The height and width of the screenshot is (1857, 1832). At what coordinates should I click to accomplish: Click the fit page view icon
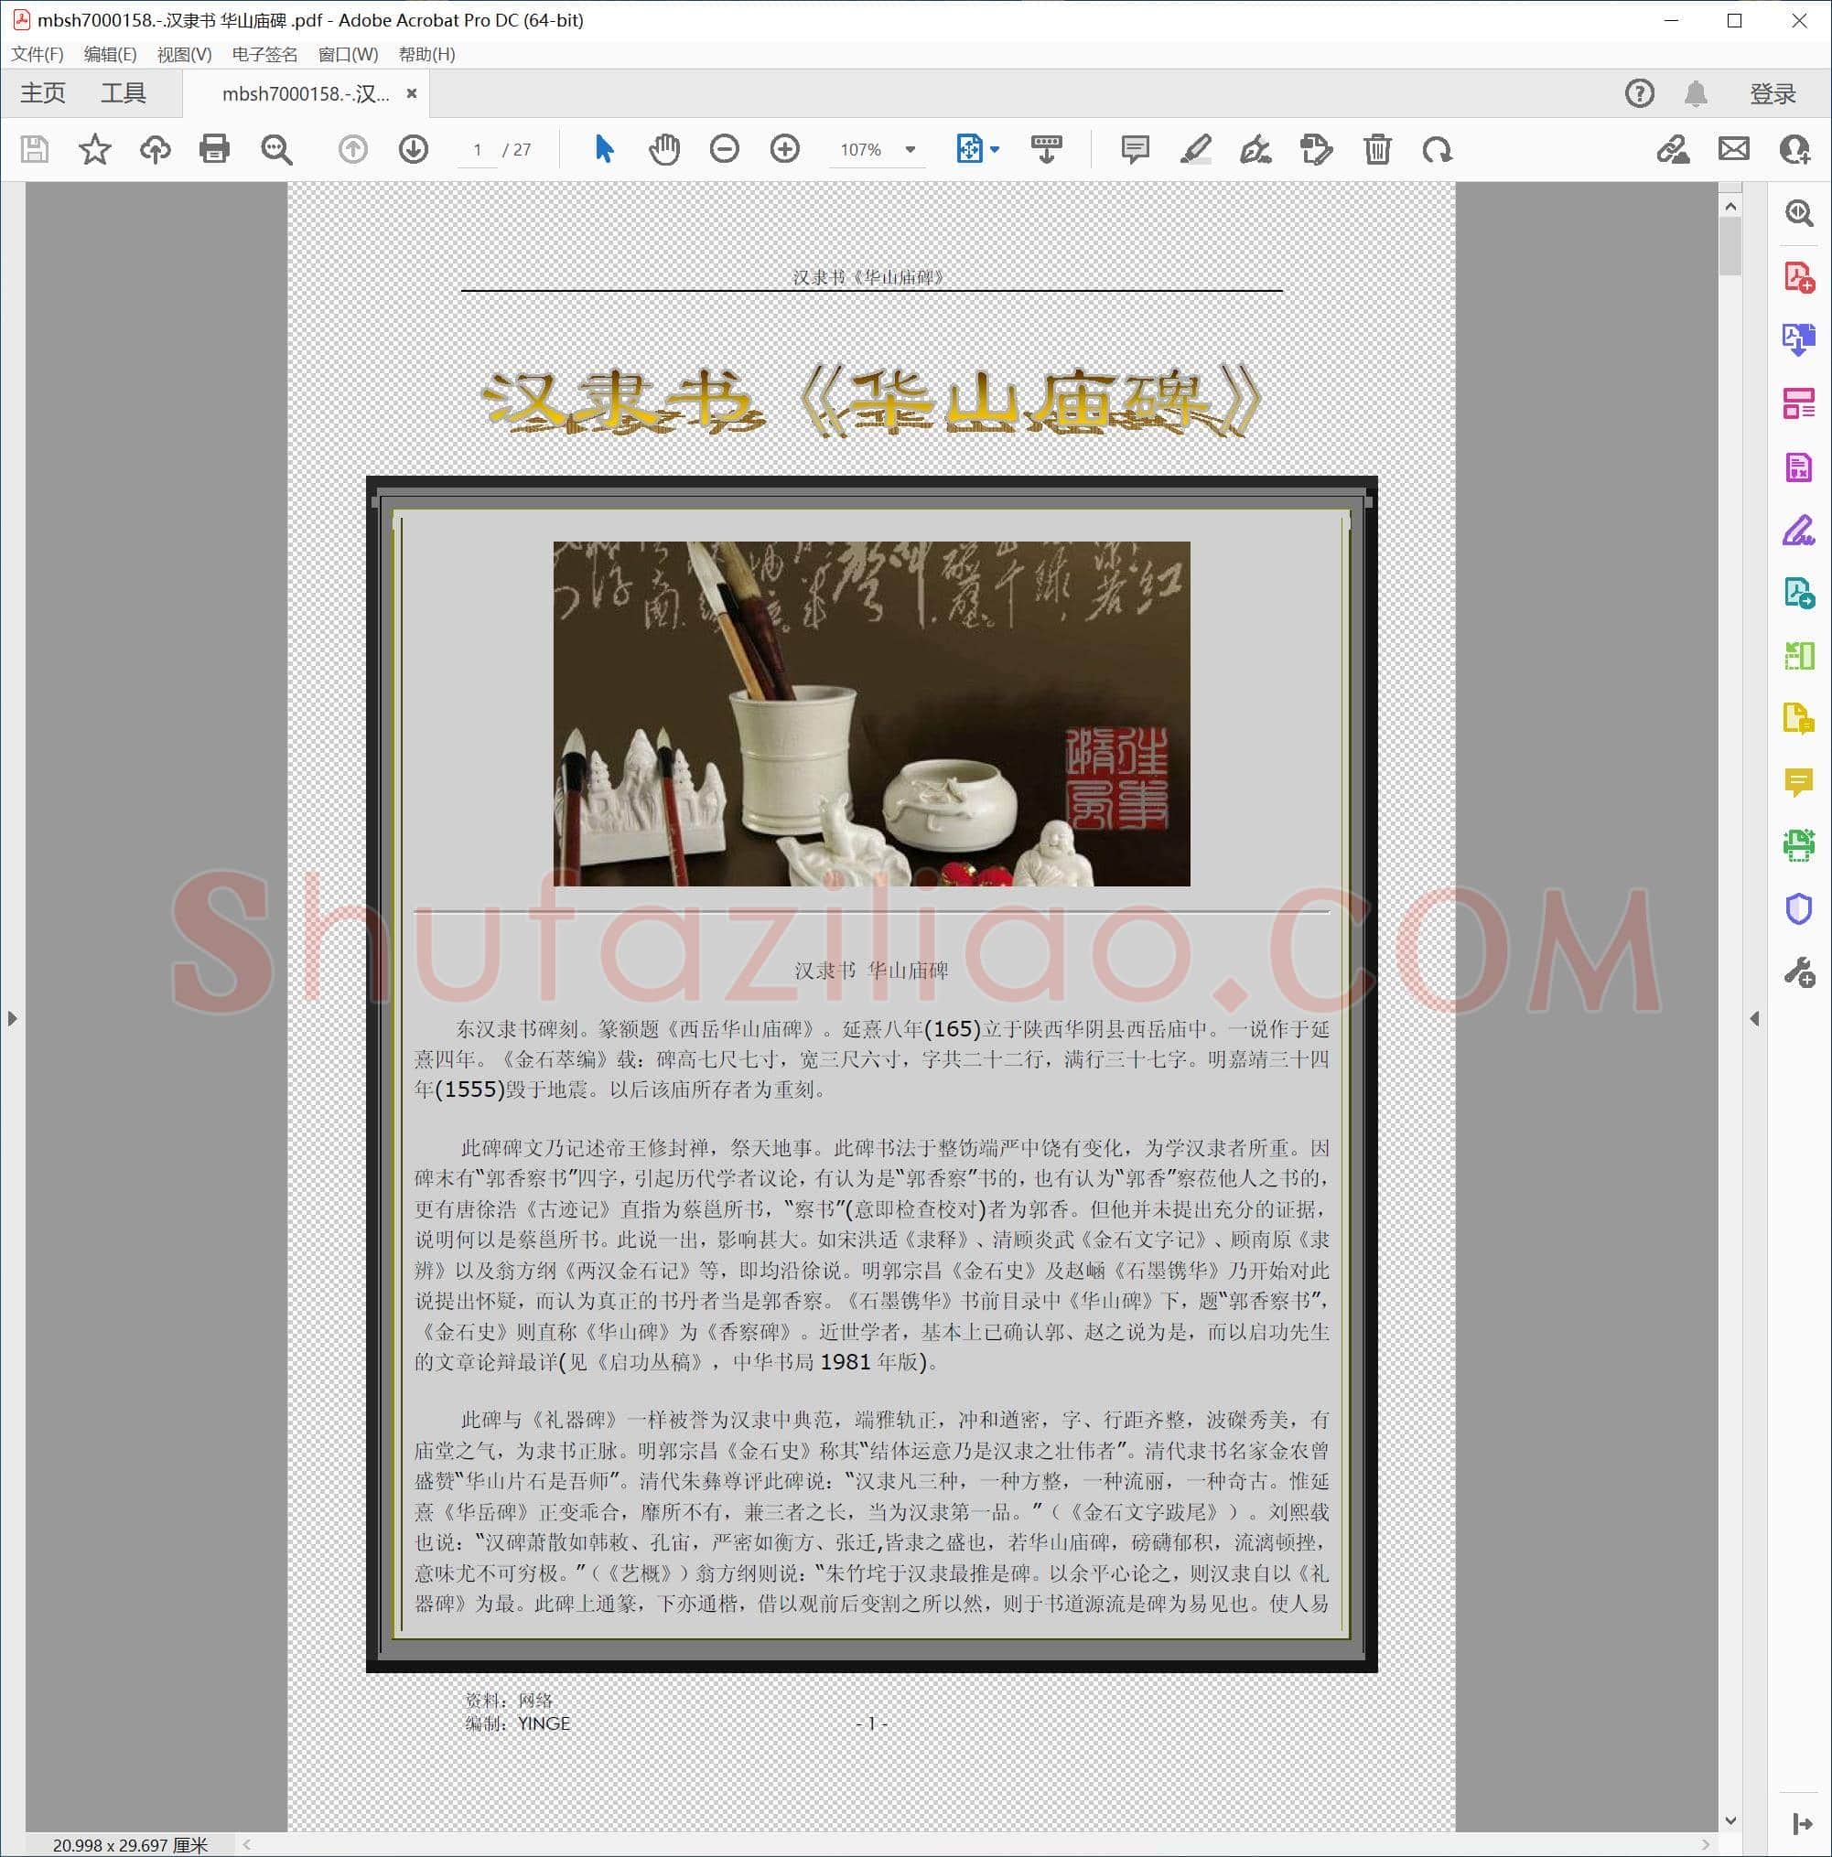[969, 149]
